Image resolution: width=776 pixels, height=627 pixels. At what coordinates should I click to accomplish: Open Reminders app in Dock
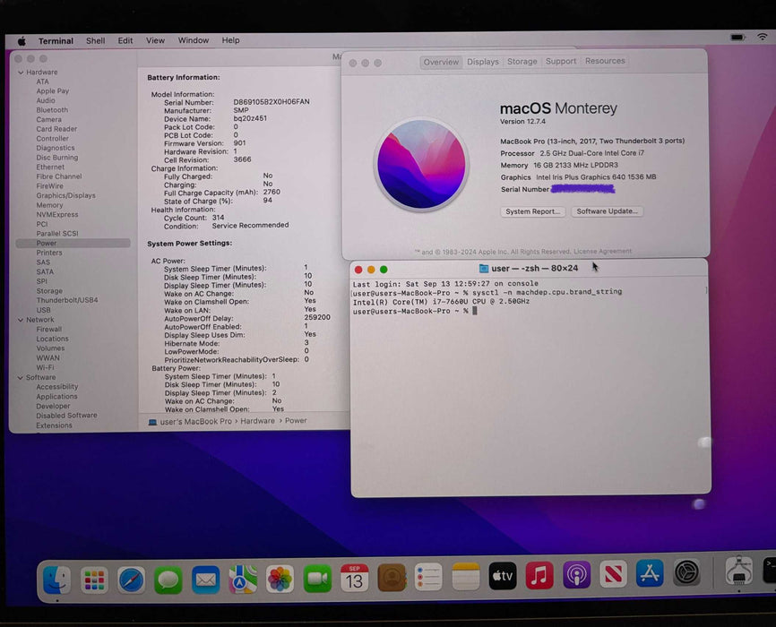click(428, 577)
